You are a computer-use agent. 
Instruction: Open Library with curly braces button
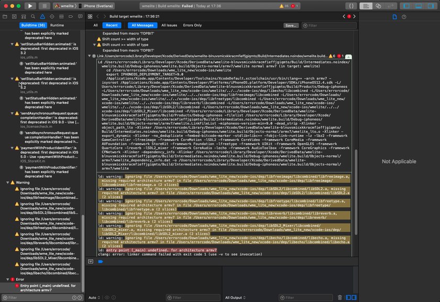(x=351, y=6)
